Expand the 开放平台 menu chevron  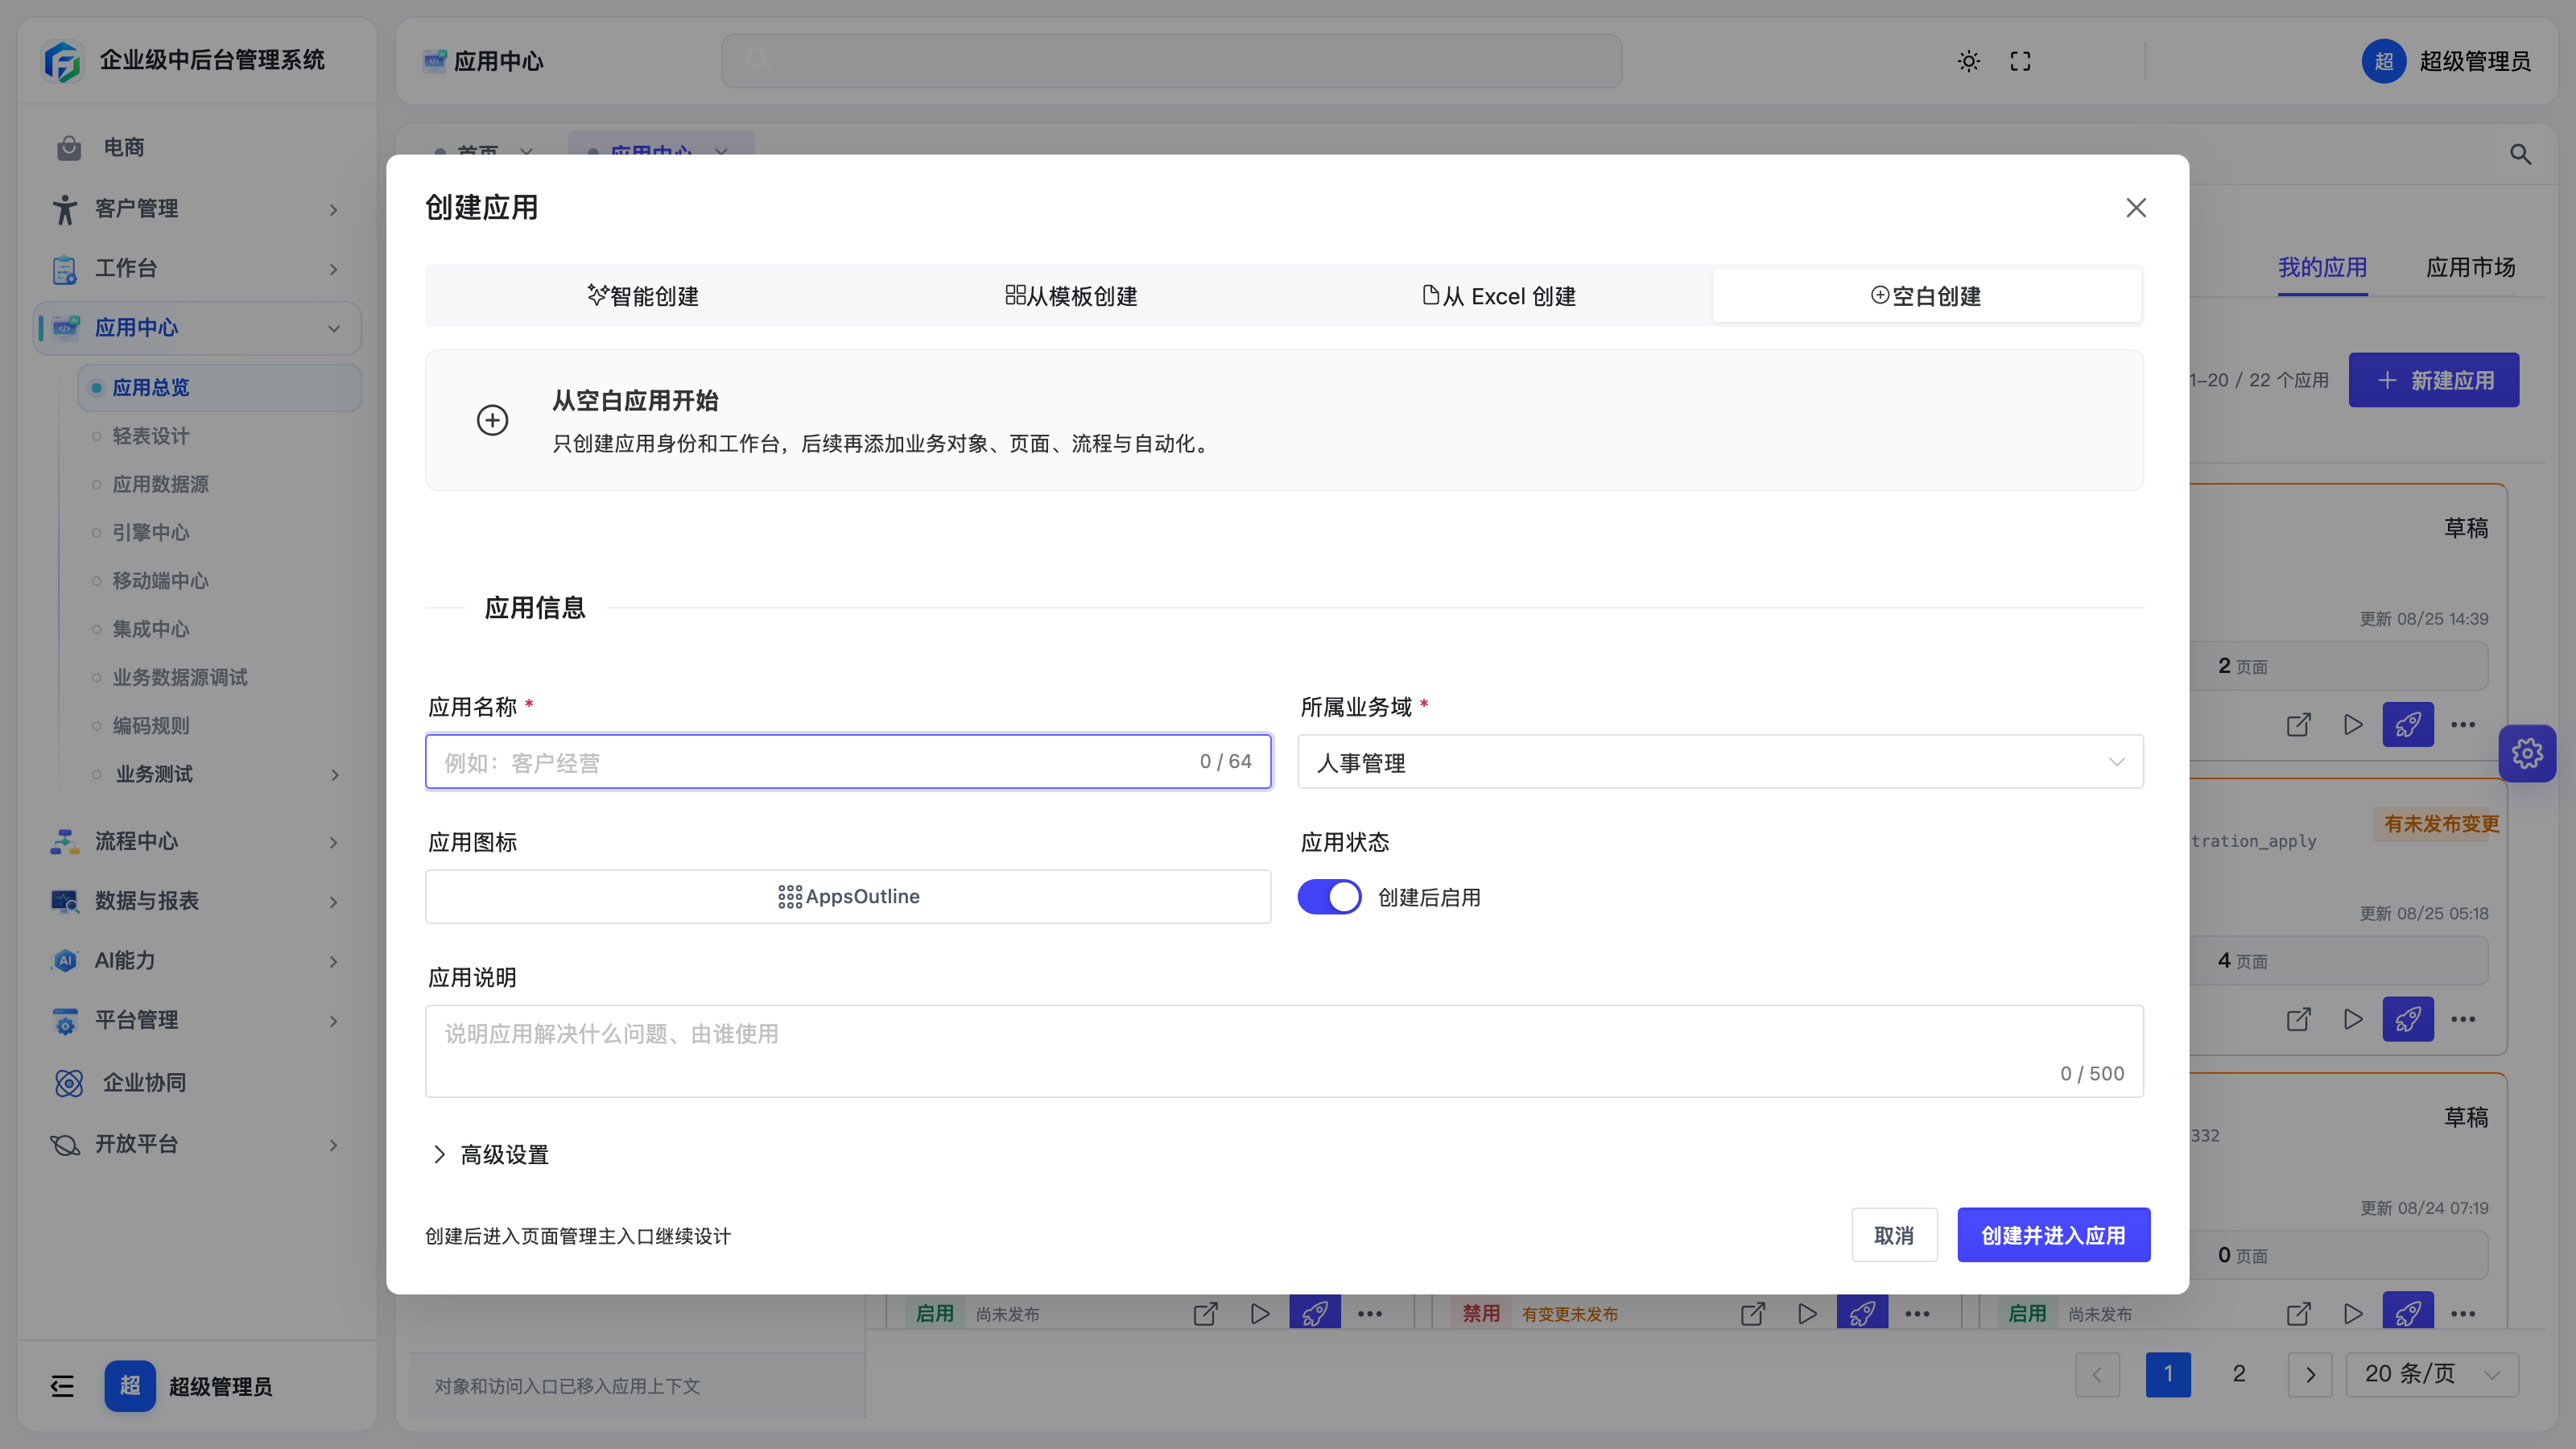click(x=334, y=1145)
